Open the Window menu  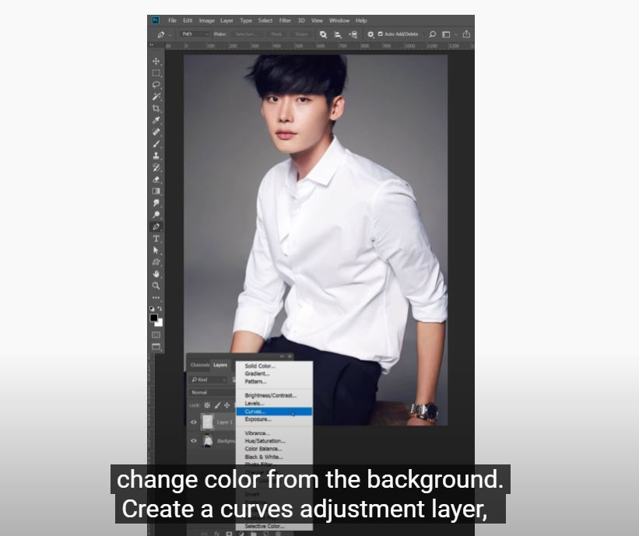tap(339, 20)
